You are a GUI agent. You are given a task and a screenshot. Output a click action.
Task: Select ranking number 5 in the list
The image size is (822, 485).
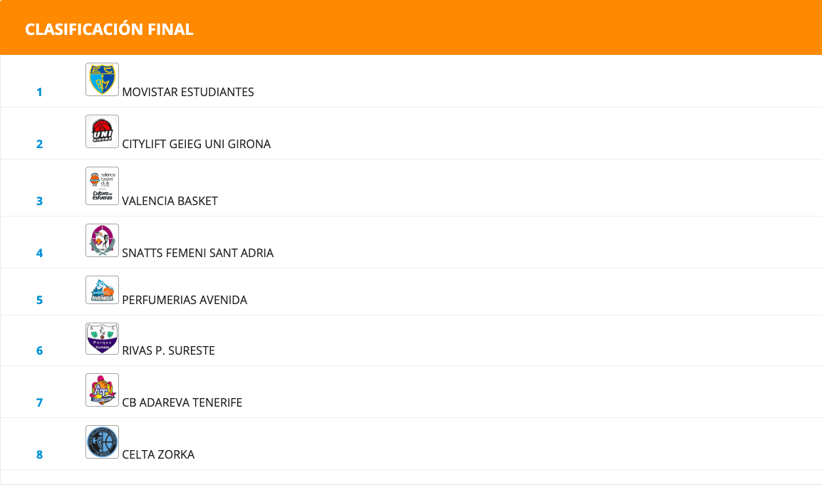coord(39,300)
